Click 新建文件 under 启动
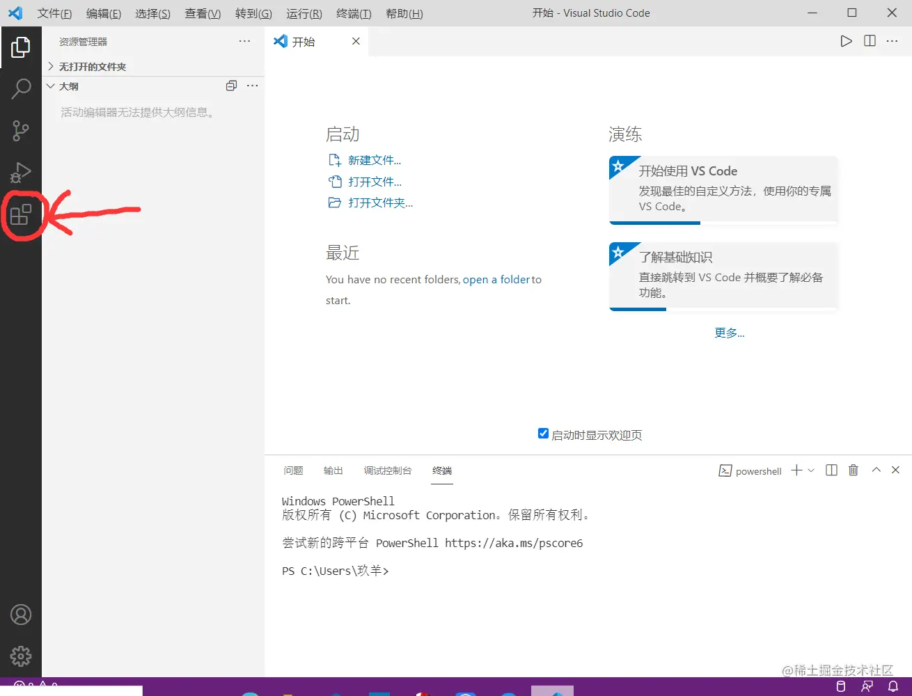This screenshot has width=912, height=696. point(375,159)
